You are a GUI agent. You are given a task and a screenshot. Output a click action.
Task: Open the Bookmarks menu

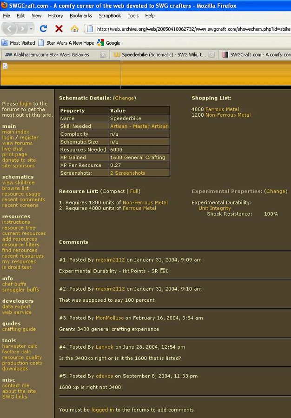coord(81,15)
